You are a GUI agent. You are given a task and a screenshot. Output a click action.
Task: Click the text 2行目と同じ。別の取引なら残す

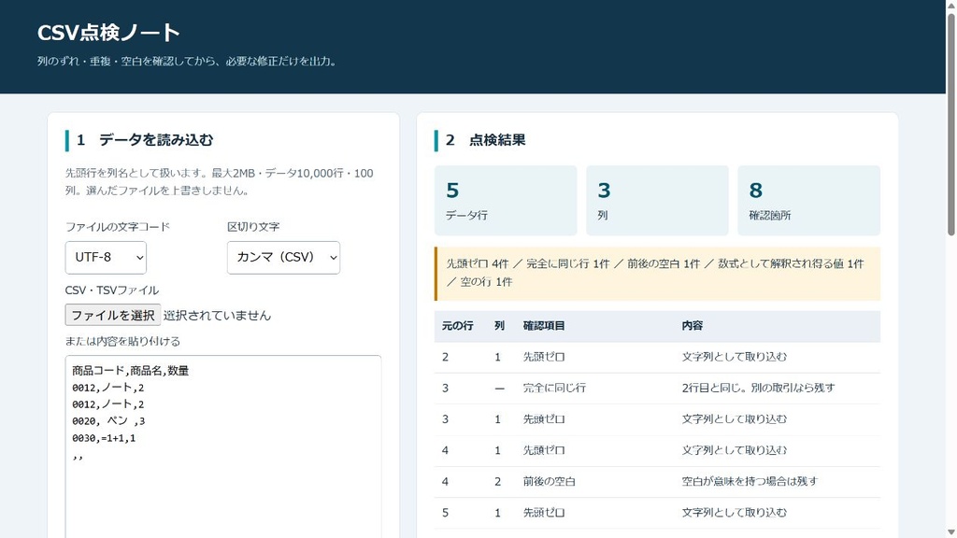758,388
